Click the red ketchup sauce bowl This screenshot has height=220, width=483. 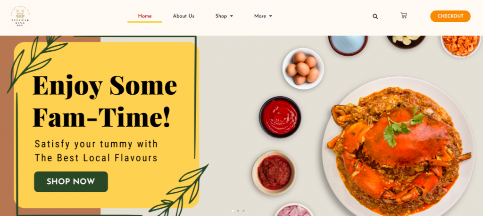tap(280, 117)
